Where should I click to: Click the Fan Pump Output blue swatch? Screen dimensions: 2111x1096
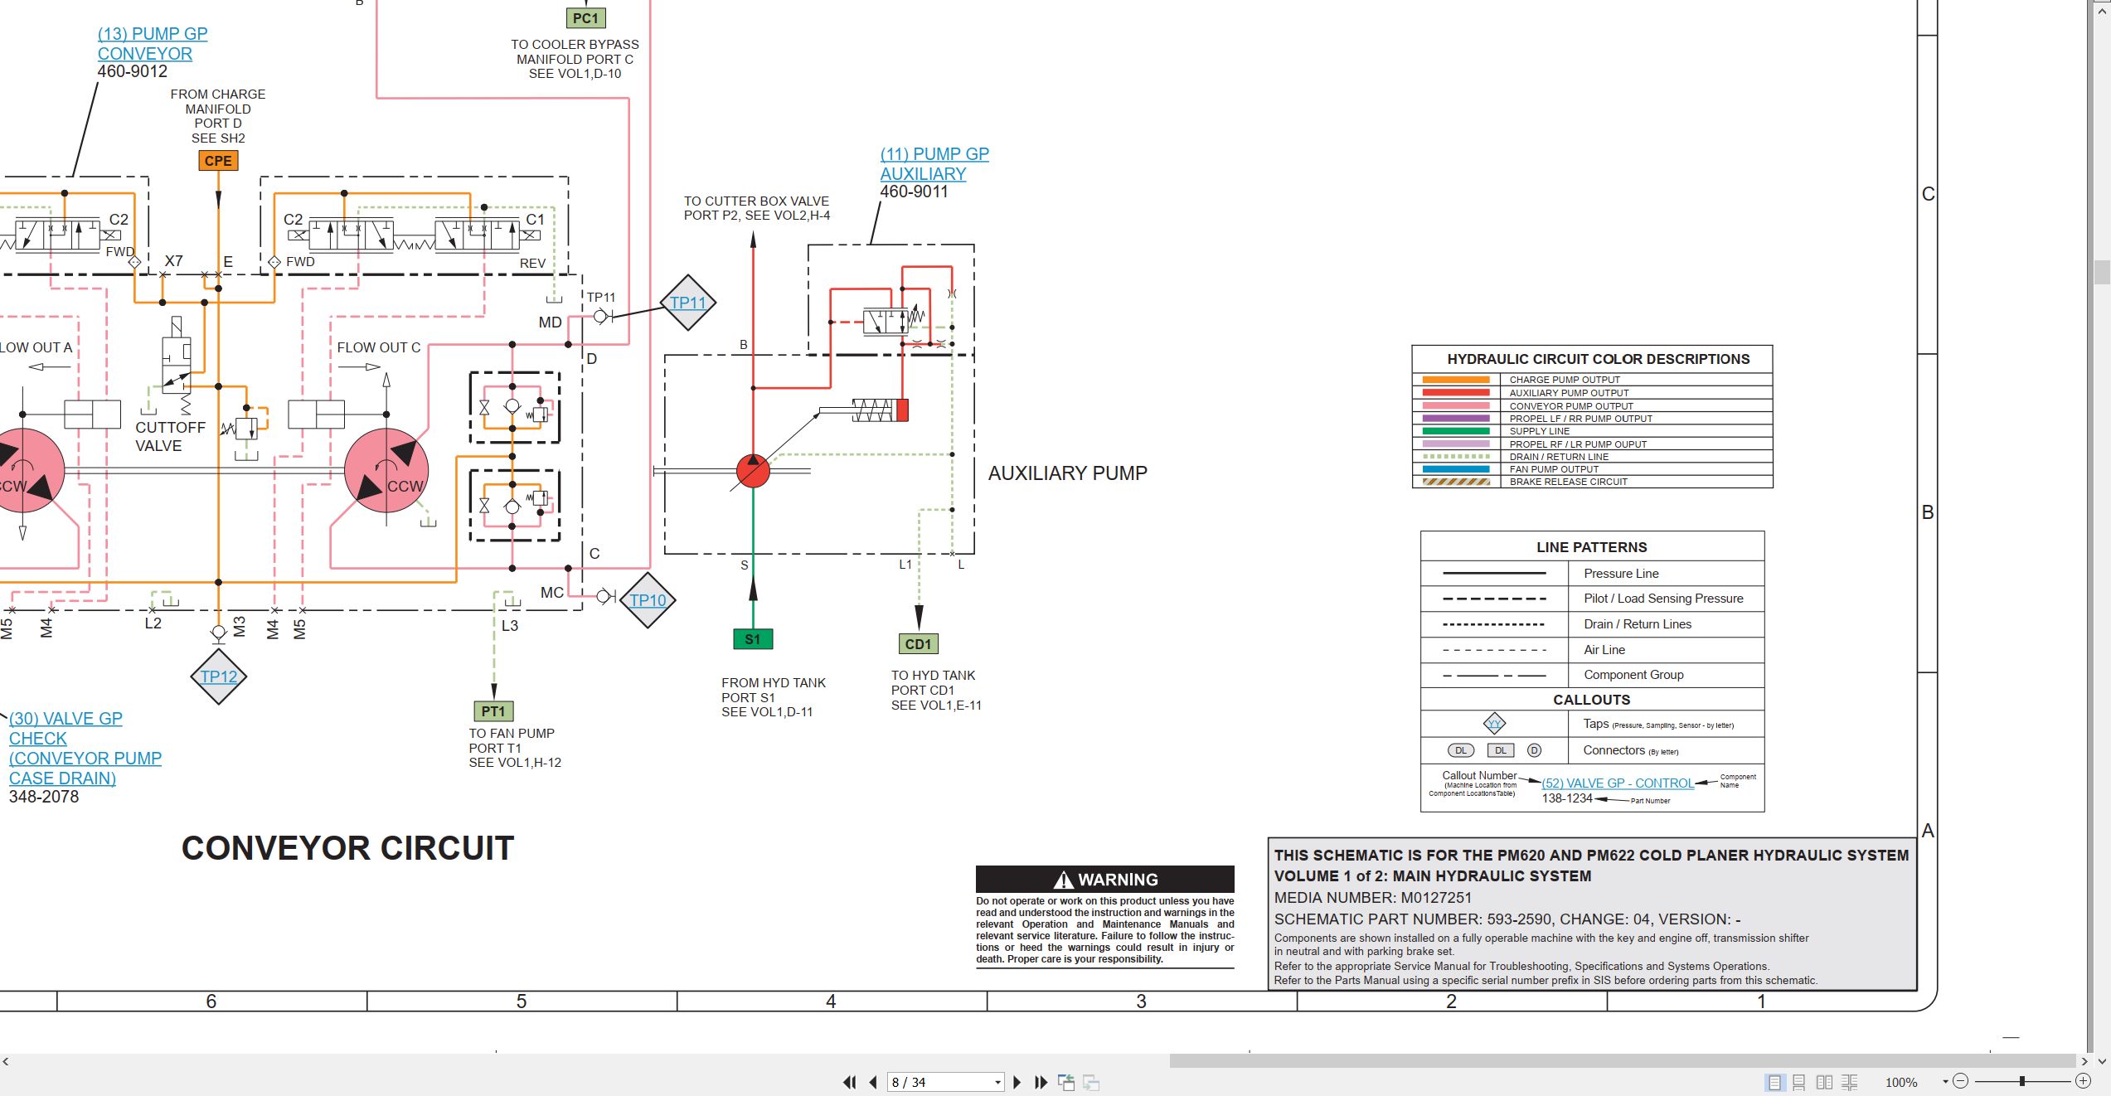pyautogui.click(x=1456, y=469)
